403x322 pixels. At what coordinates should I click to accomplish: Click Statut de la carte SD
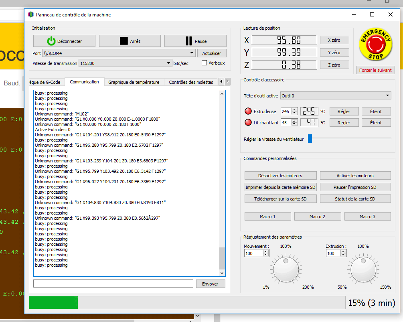[x=355, y=198]
